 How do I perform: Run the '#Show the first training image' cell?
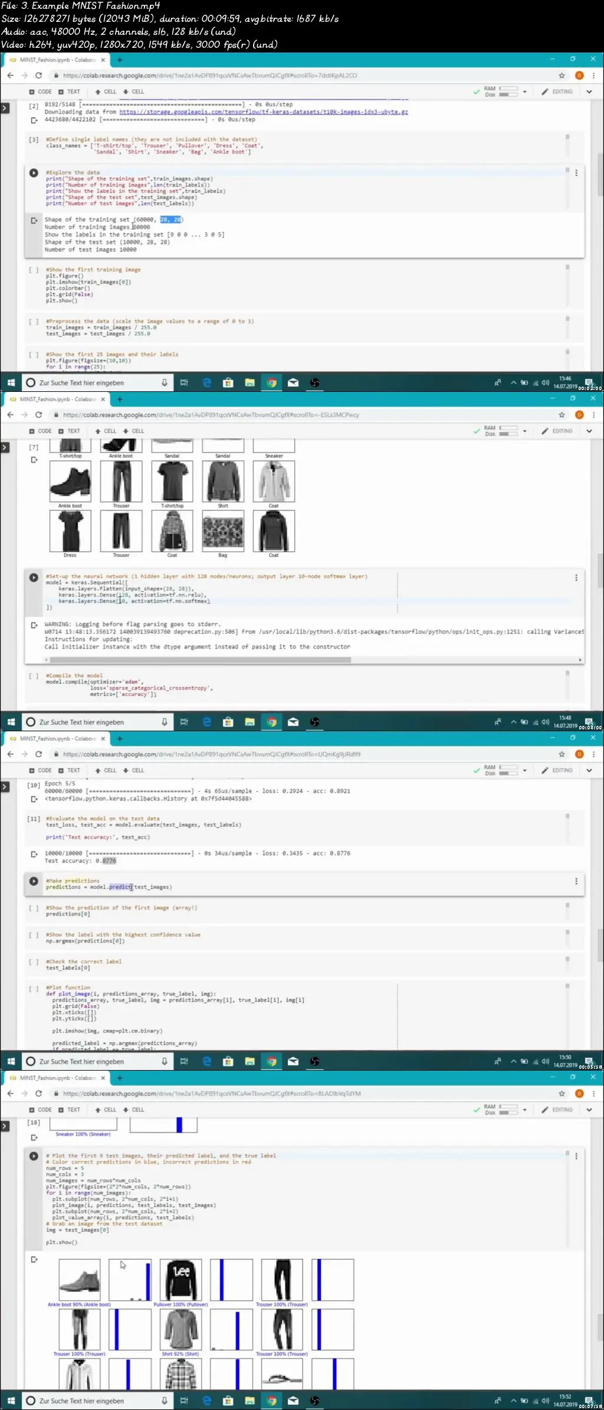(x=34, y=270)
